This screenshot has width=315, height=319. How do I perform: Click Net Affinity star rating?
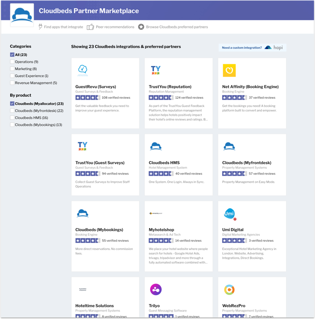234,98
